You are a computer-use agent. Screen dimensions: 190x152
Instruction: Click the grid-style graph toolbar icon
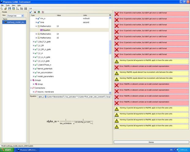[x=25, y=9]
